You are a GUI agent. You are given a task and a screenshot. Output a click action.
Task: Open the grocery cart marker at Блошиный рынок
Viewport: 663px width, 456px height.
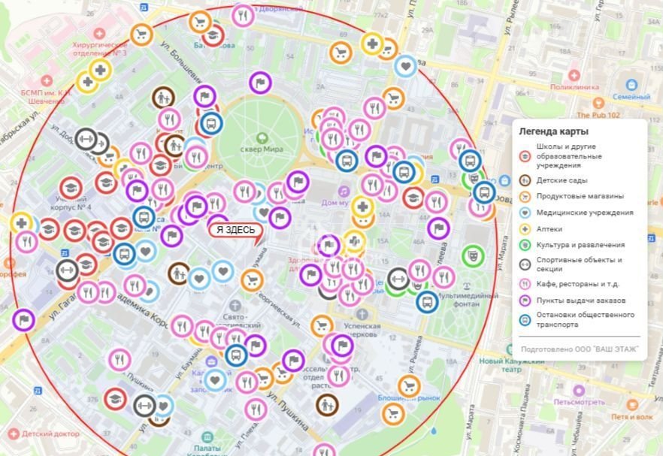407,387
